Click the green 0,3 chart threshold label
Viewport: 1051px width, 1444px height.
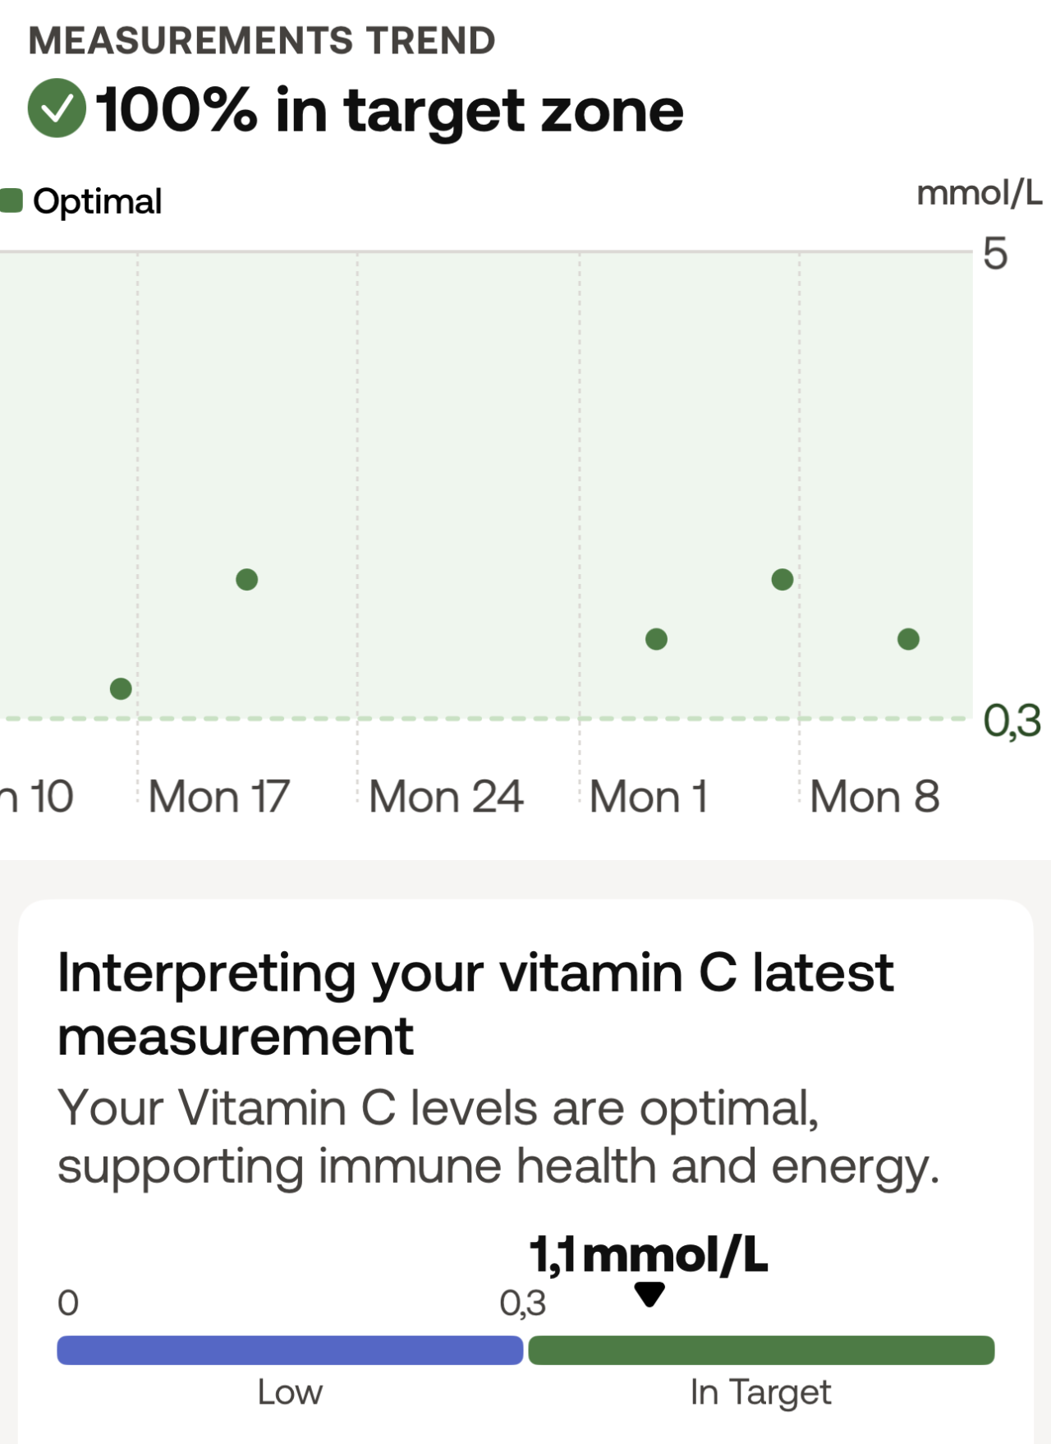pyautogui.click(x=1012, y=721)
